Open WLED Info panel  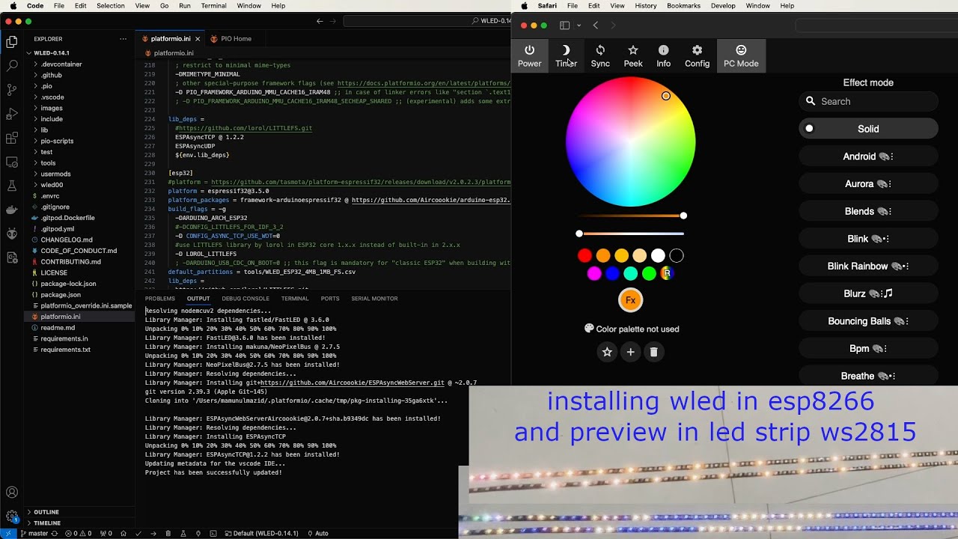(x=664, y=55)
